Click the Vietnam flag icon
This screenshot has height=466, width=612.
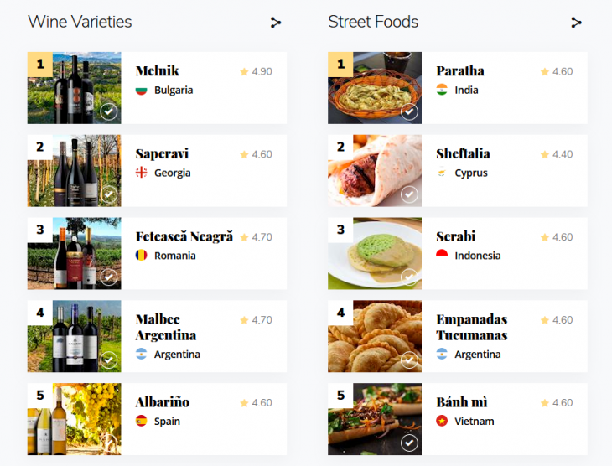442,421
